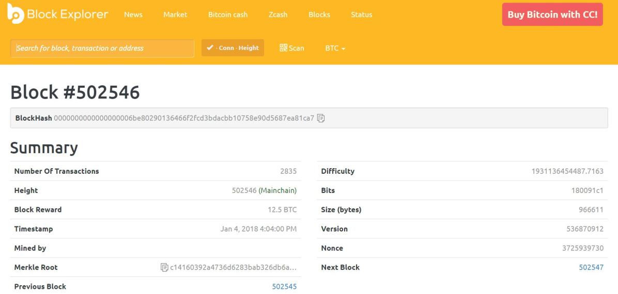Screen dimensions: 618x294
Task: Click the Conn · Height status button
Action: click(x=233, y=47)
